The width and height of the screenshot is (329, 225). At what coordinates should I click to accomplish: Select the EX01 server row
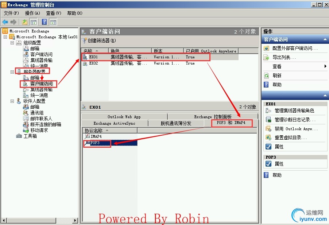[x=160, y=57]
